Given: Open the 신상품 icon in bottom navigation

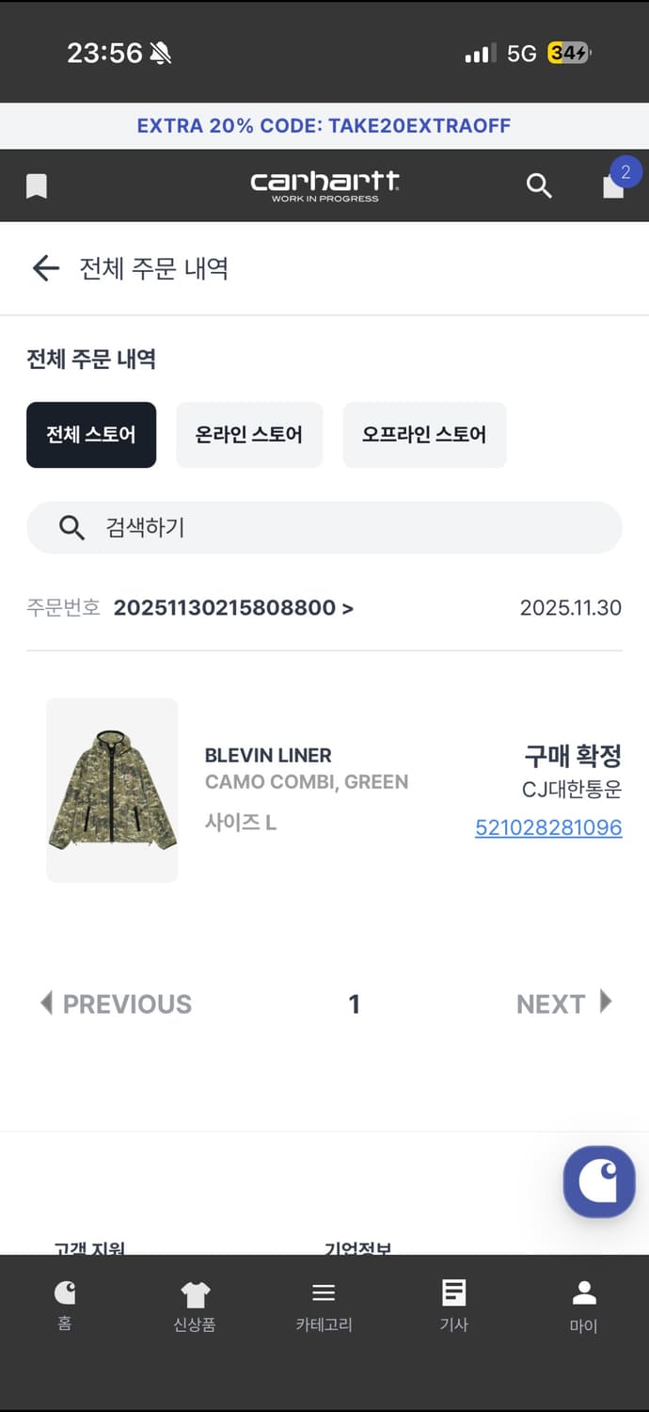Looking at the screenshot, I should (194, 1304).
